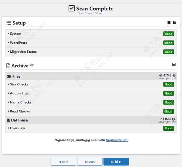Click the microchip icon in the Setup header
This screenshot has width=182, height=167.
click(169, 23)
